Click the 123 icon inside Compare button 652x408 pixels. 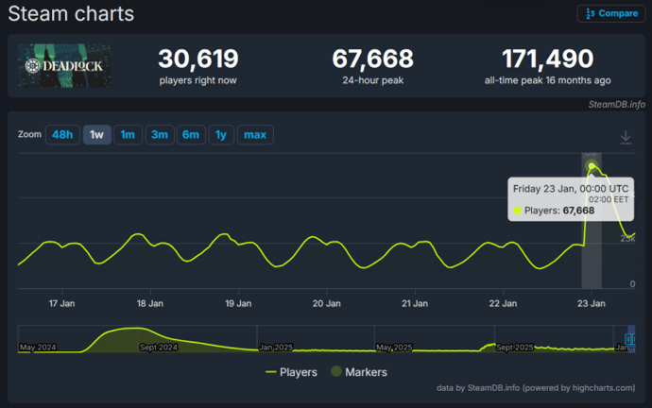tap(590, 13)
